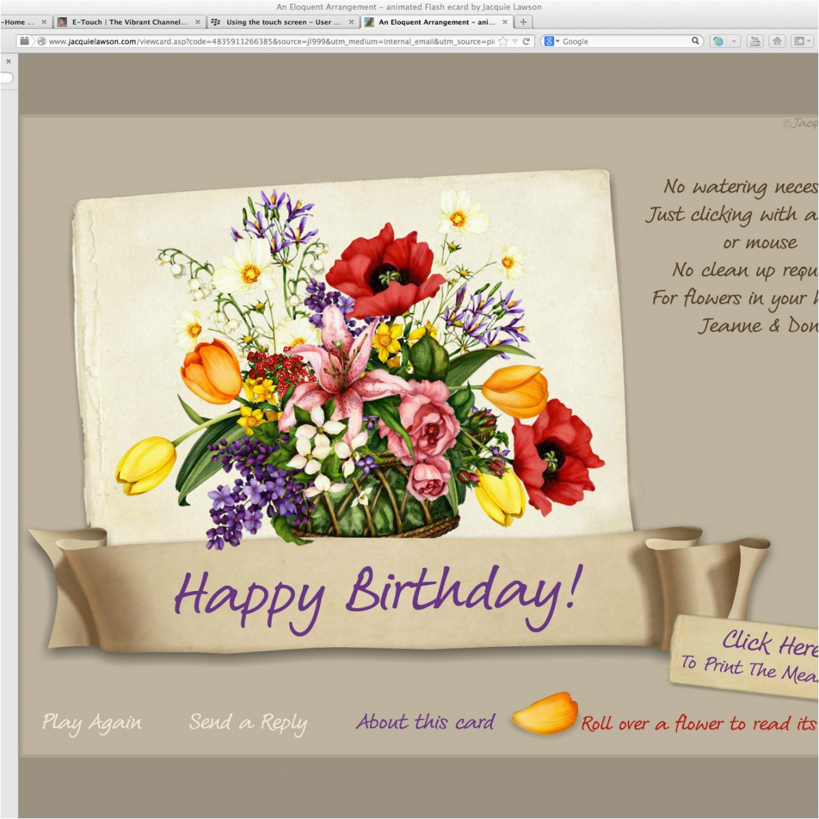The image size is (819, 819).
Task: Open the bookmarks menu button
Action: tap(802, 42)
